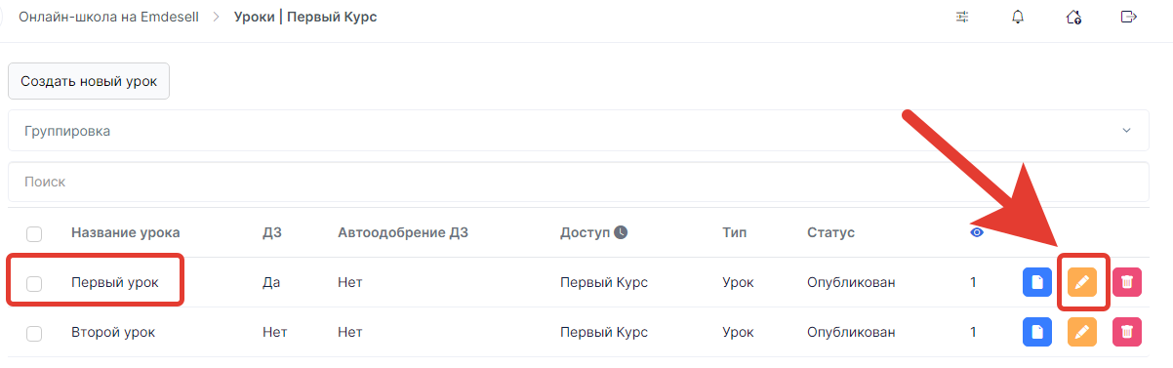
Task: Tick the select-all checkbox in the table header
Action: (34, 233)
